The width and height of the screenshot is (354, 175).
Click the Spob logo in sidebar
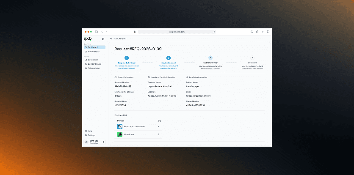88,39
